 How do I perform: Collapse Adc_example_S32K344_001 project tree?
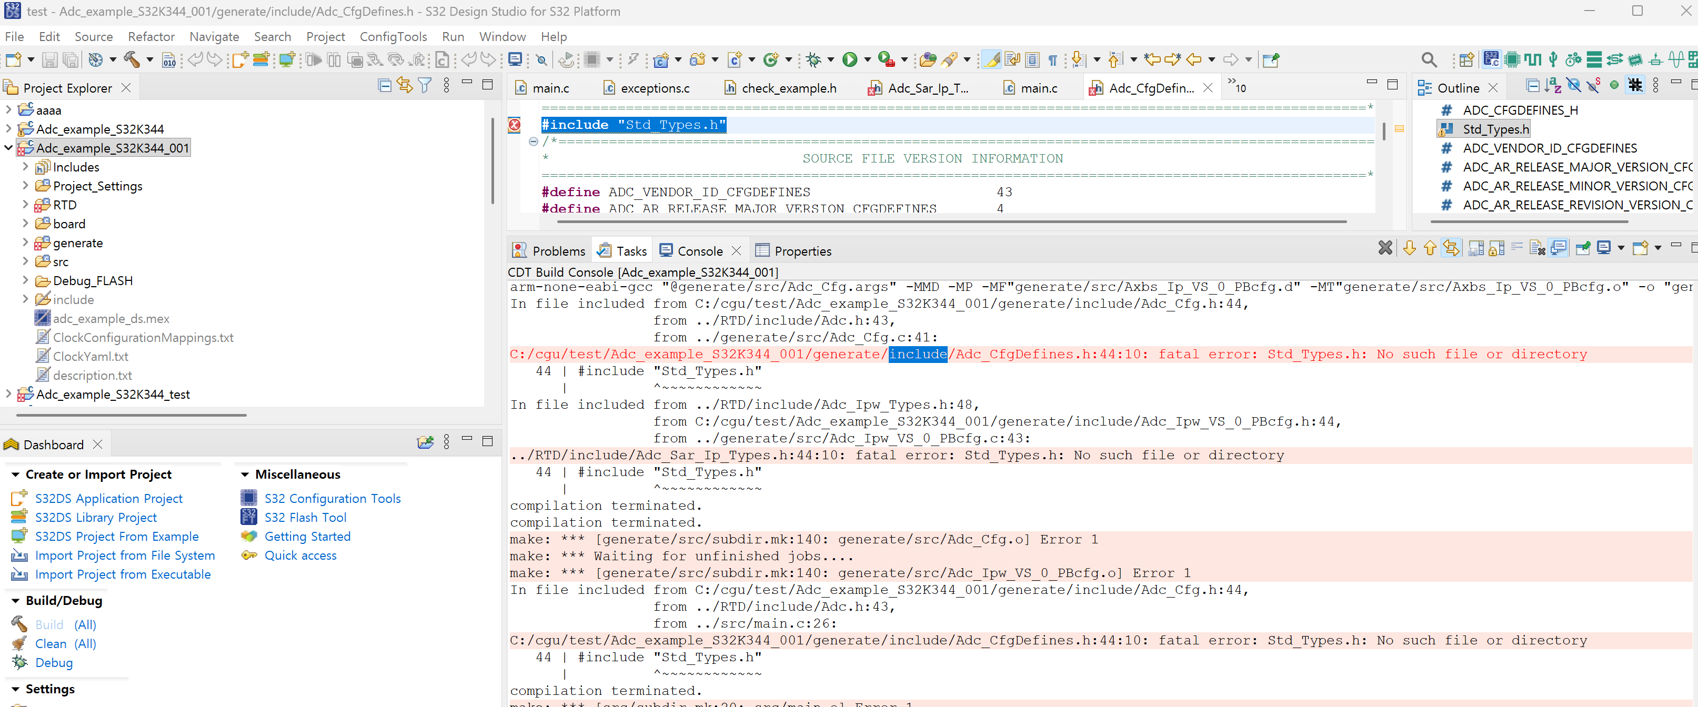pyautogui.click(x=8, y=148)
